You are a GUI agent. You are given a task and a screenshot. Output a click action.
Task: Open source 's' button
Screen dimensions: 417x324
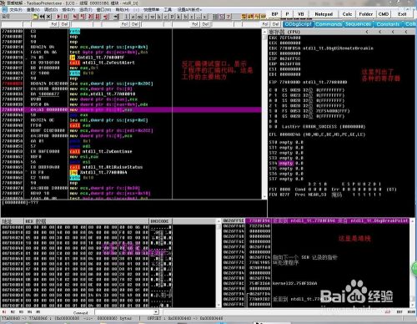[x=204, y=17]
